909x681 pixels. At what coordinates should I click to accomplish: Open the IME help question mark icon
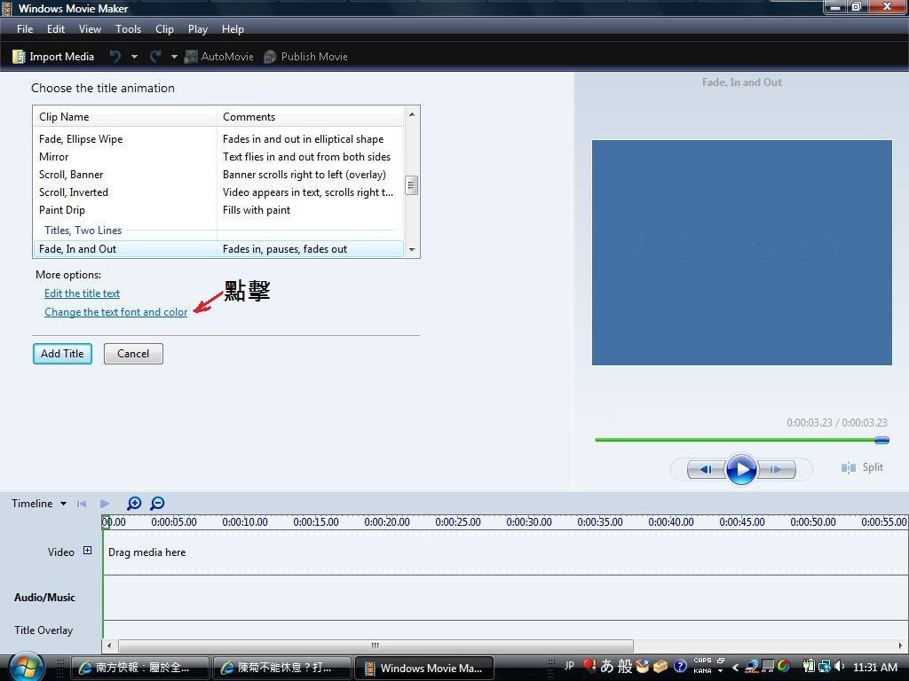pos(680,667)
